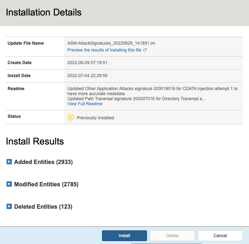
Task: Click the Installation Details title
Action: pyautogui.click(x=44, y=12)
